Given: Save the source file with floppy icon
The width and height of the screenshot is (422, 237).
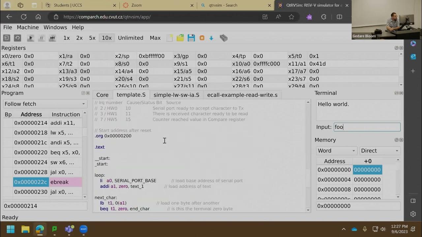Looking at the screenshot, I should coord(191,38).
